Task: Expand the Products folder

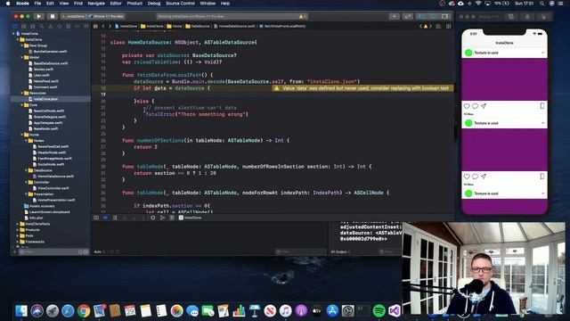Action: pyautogui.click(x=18, y=230)
